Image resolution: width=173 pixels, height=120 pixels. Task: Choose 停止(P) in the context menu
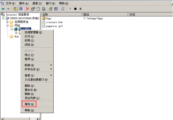point(29,55)
